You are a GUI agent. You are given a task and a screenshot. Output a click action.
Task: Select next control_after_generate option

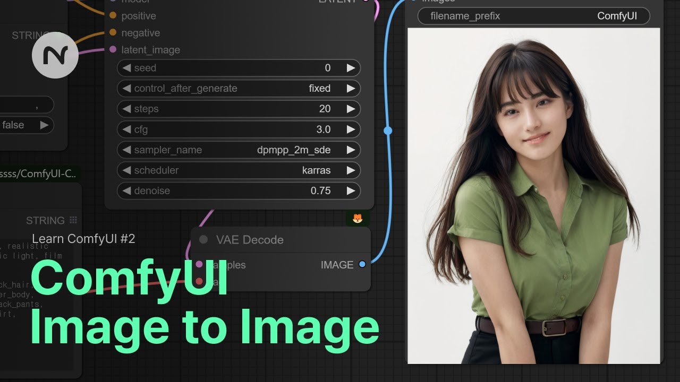[351, 89]
